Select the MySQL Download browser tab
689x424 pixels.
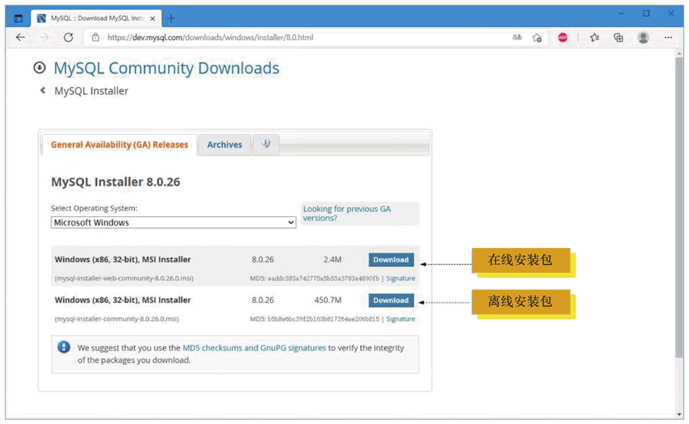click(x=96, y=19)
